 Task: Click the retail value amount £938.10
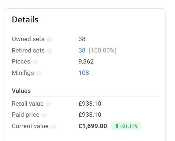(90, 104)
